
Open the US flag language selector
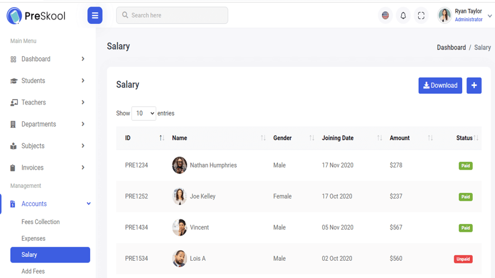(x=385, y=16)
